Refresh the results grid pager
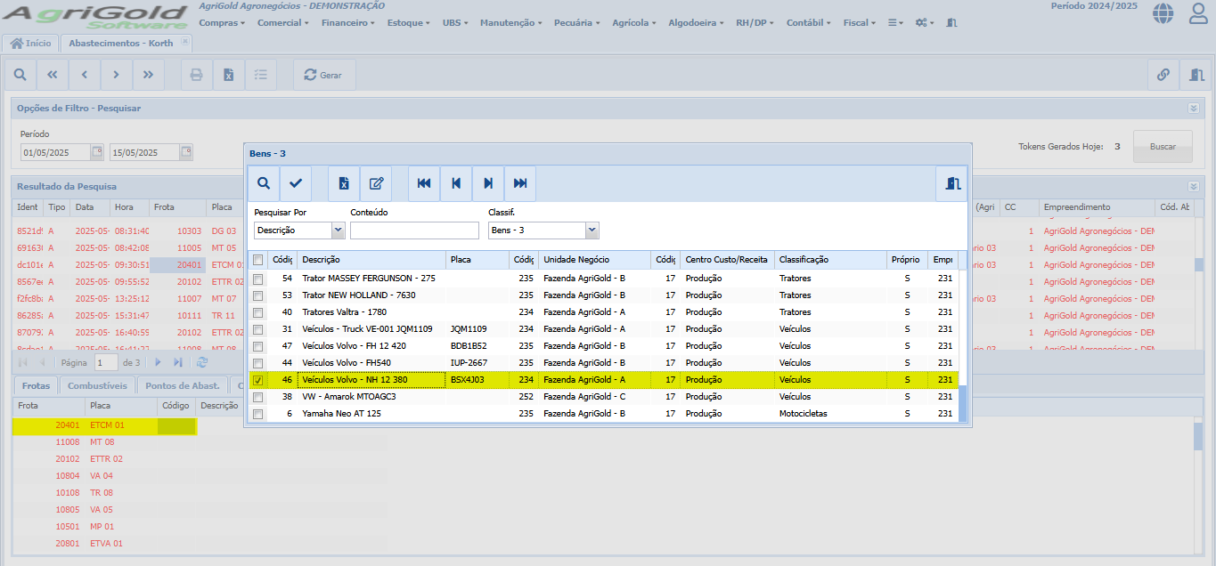1216x566 pixels. click(x=202, y=362)
